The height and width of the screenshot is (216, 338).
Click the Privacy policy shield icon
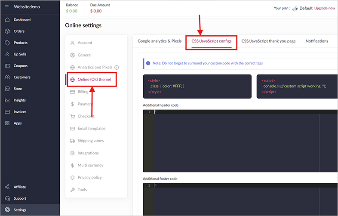[72, 178]
